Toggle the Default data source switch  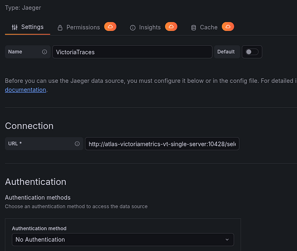[x=252, y=52]
